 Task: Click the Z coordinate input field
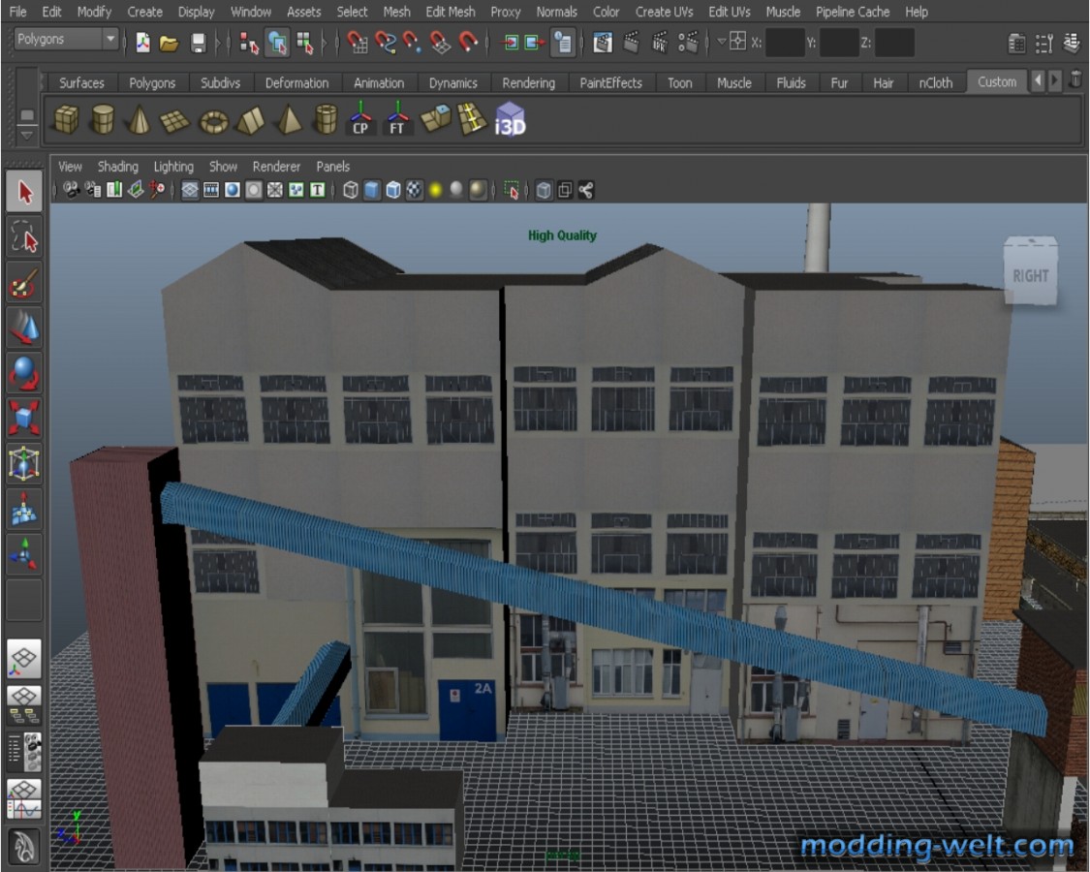[x=894, y=43]
